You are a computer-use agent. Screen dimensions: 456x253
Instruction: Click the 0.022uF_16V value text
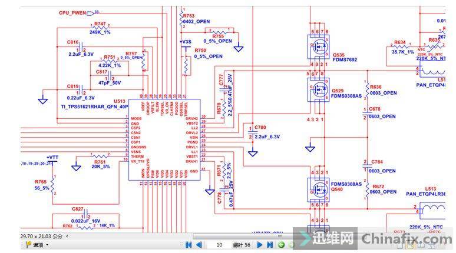[x=85, y=221]
